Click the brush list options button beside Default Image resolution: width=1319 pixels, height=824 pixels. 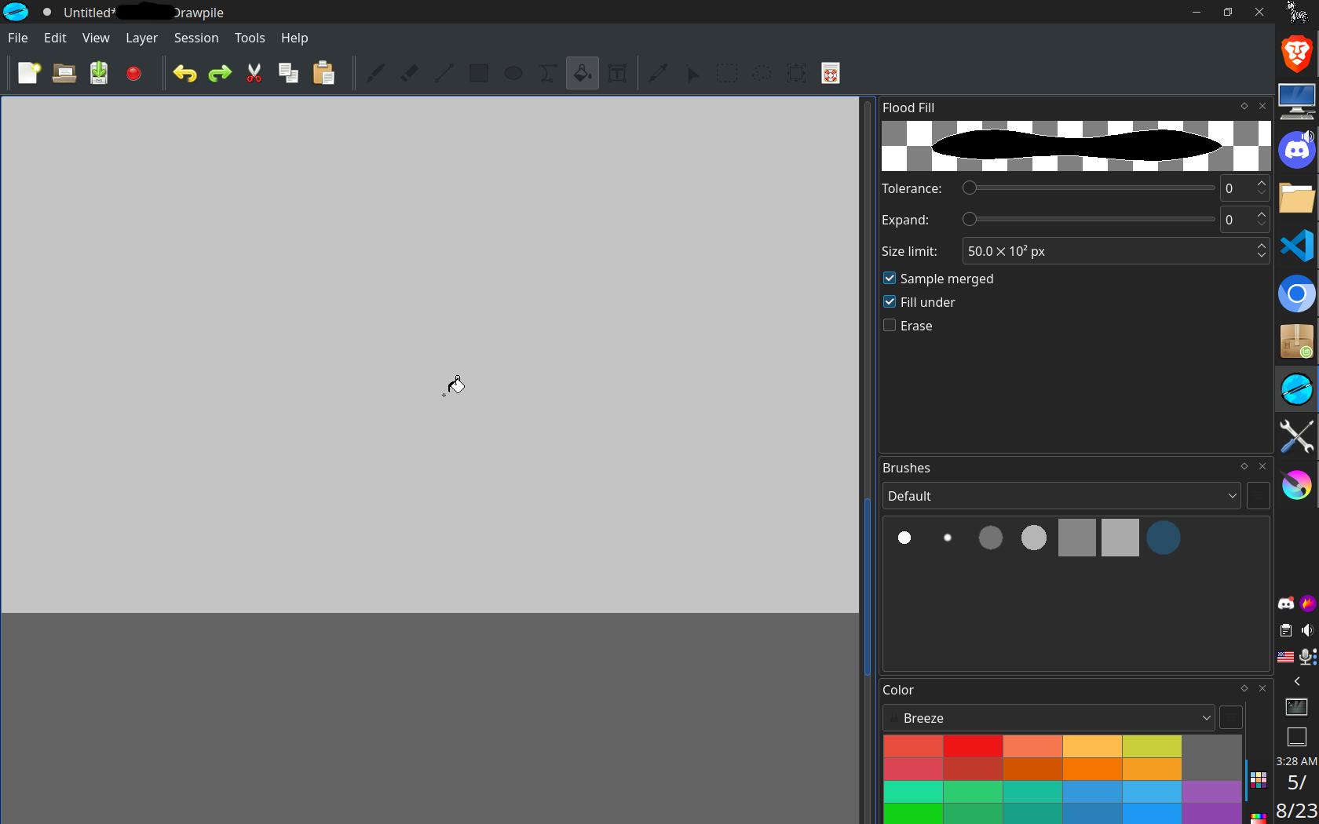(x=1258, y=496)
